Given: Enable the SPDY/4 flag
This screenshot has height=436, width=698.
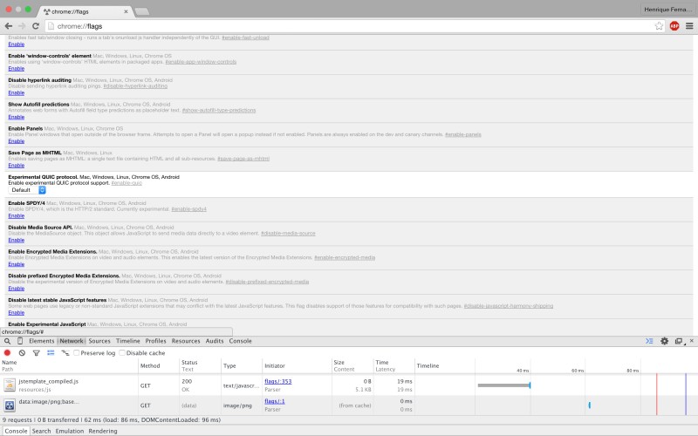Looking at the screenshot, I should coord(16,215).
